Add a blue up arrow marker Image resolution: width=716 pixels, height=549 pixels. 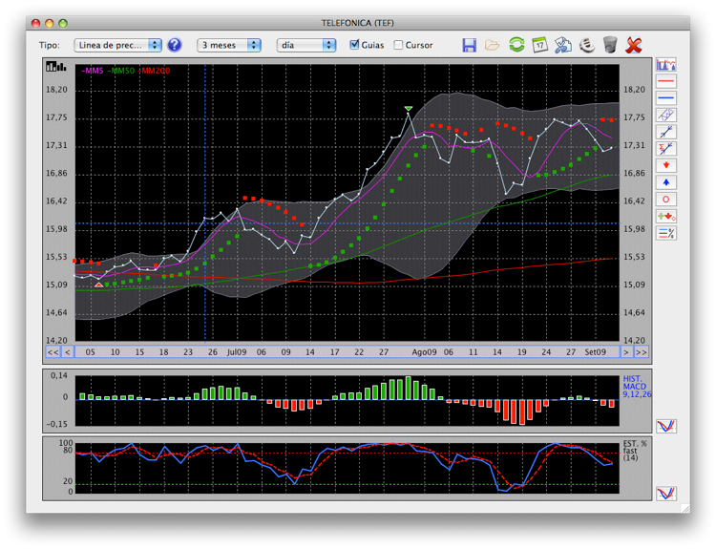point(665,182)
